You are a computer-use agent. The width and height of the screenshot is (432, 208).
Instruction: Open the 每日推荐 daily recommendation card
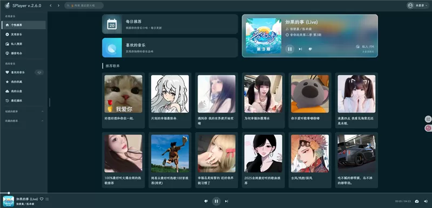pos(170,24)
